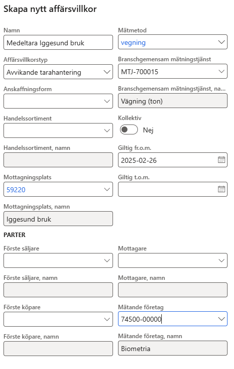The height and width of the screenshot is (369, 234).
Task: Expand the Mottagningsplats dropdown arrow
Action: tap(107, 189)
